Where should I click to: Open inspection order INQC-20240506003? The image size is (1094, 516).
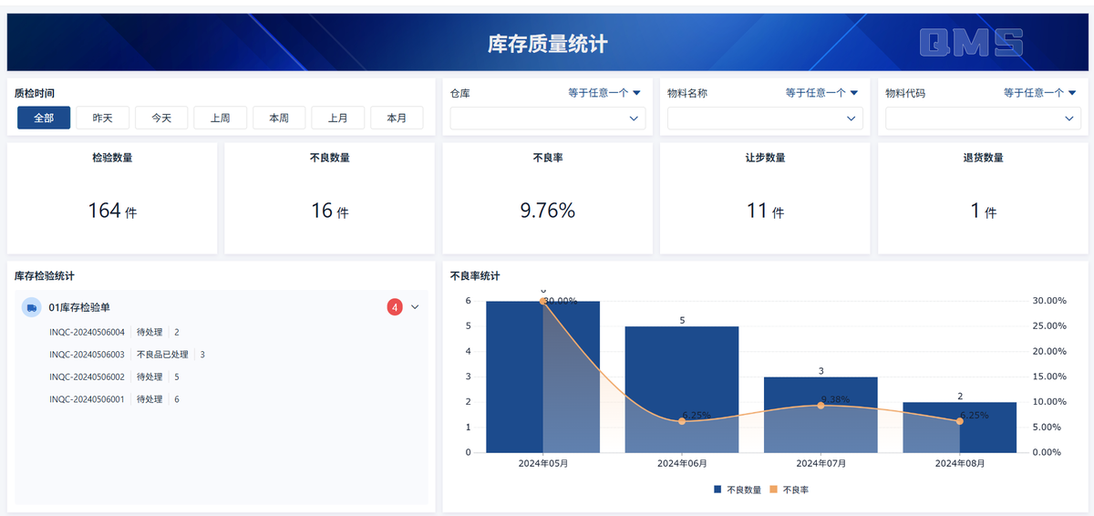pyautogui.click(x=87, y=355)
